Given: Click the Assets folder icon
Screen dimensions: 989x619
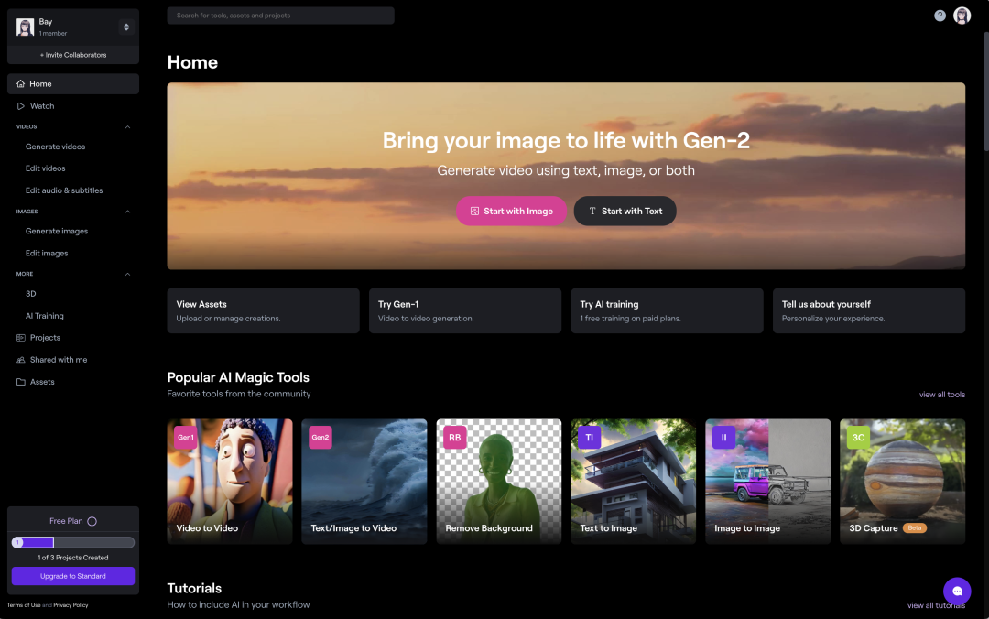Looking at the screenshot, I should (x=21, y=382).
